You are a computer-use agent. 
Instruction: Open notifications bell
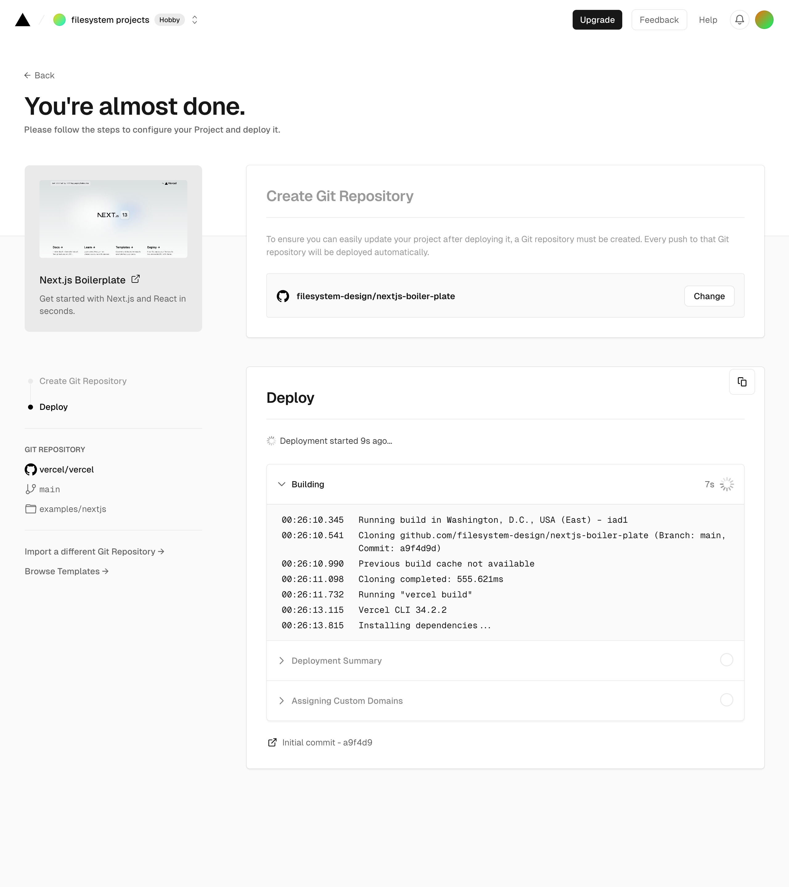click(x=740, y=20)
